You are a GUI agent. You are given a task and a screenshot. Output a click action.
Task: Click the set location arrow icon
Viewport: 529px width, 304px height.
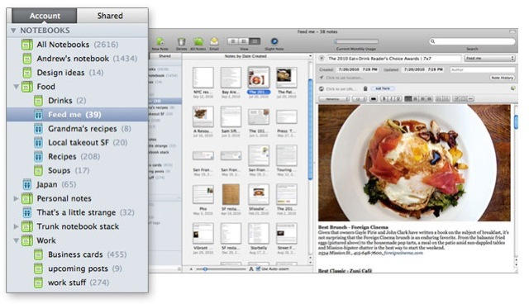click(x=322, y=78)
